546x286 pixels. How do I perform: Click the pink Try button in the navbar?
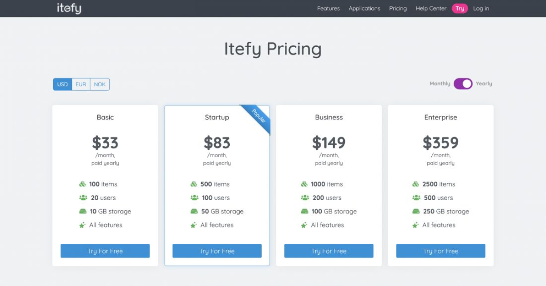460,8
